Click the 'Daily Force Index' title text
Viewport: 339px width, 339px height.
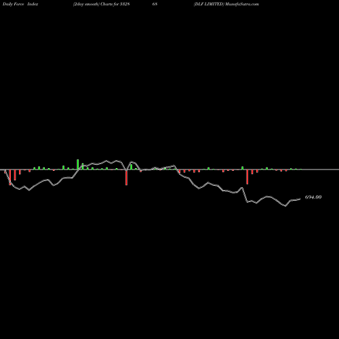pyautogui.click(x=20, y=4)
